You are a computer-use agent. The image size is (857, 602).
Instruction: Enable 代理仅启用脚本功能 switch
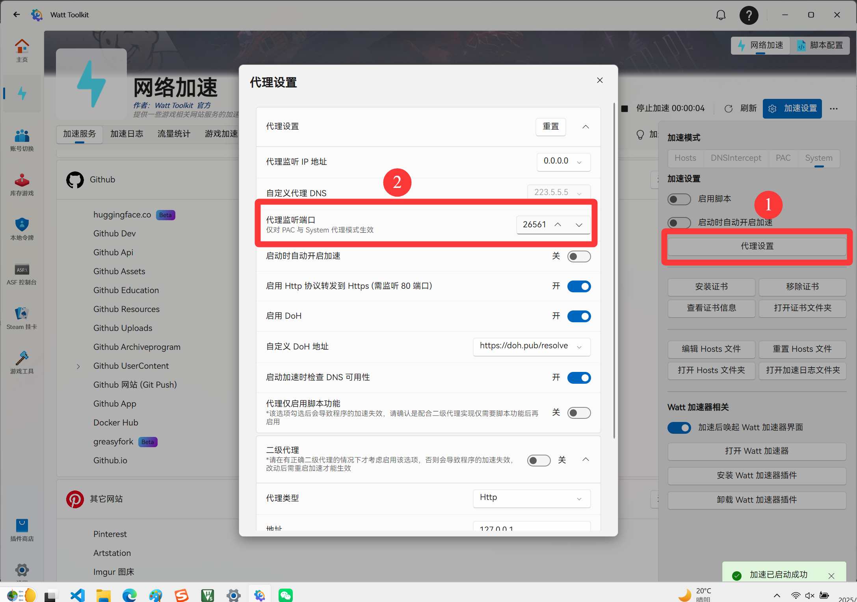[579, 413]
